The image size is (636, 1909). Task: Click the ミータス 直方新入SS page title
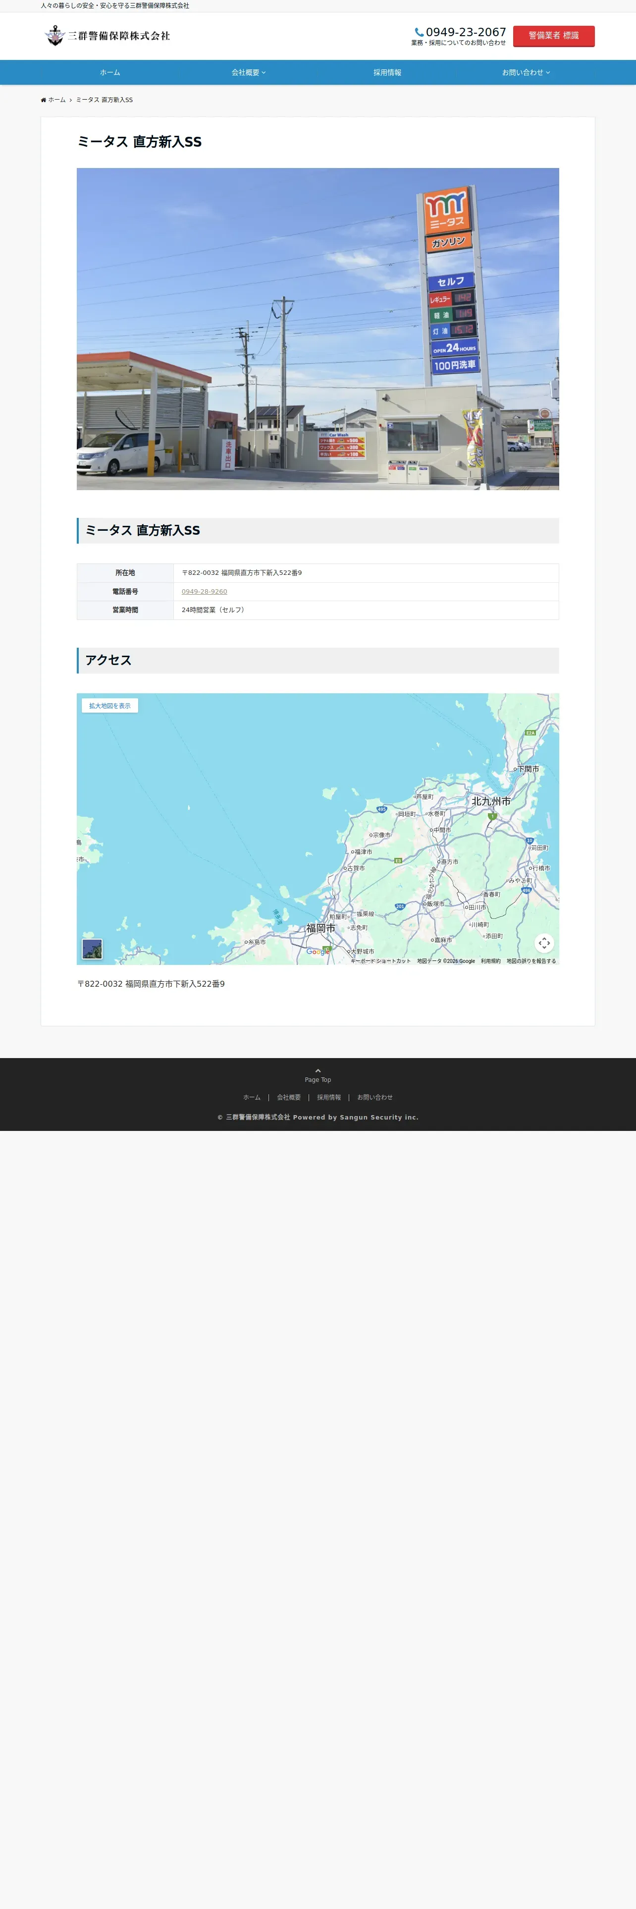[139, 142]
